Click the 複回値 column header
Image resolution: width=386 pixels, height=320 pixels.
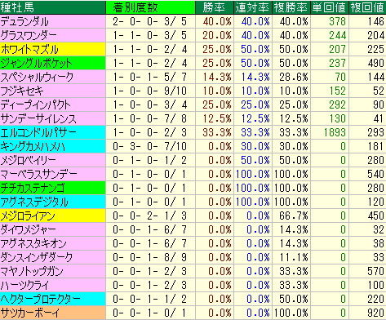367,7
